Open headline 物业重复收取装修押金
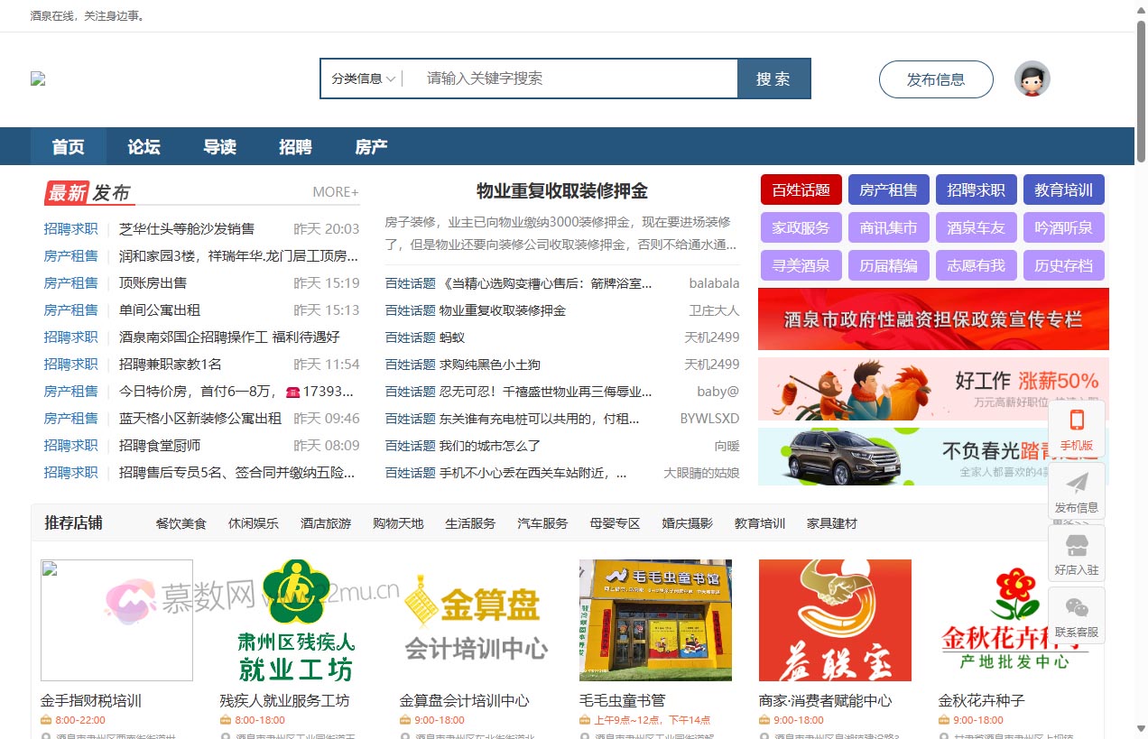Screen dimensions: 1148x739 point(561,191)
